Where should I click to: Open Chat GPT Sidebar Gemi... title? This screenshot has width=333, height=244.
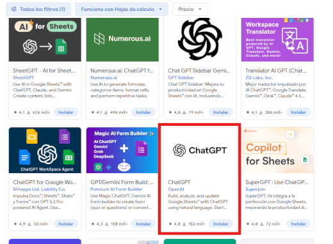199,71
